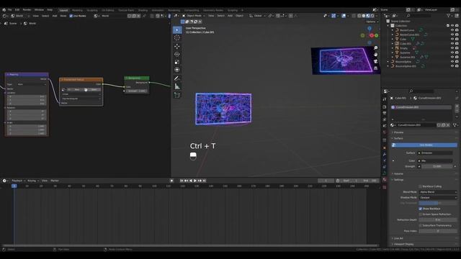Select CurveEmission.001 material slot
This screenshot has width=461, height=259.
(x=421, y=107)
